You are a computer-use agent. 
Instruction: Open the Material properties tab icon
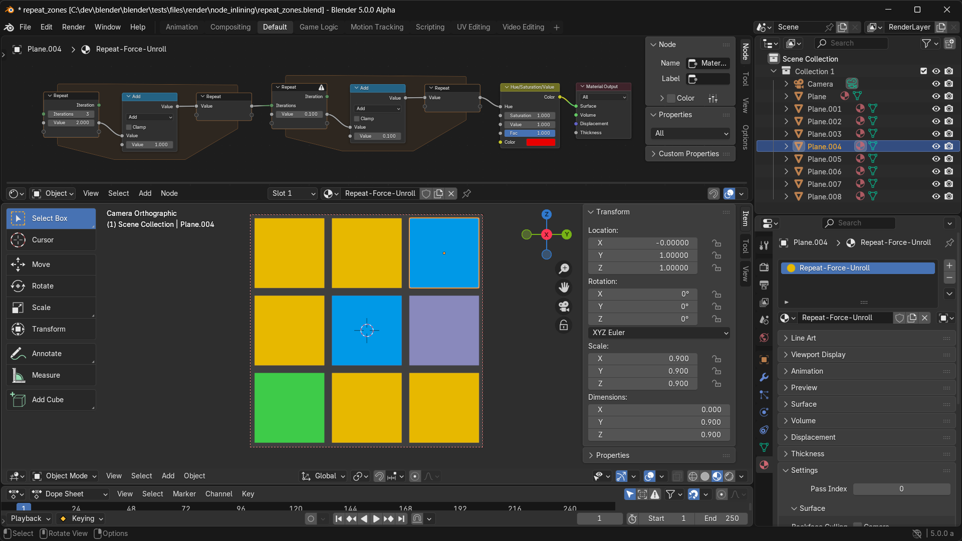(764, 465)
